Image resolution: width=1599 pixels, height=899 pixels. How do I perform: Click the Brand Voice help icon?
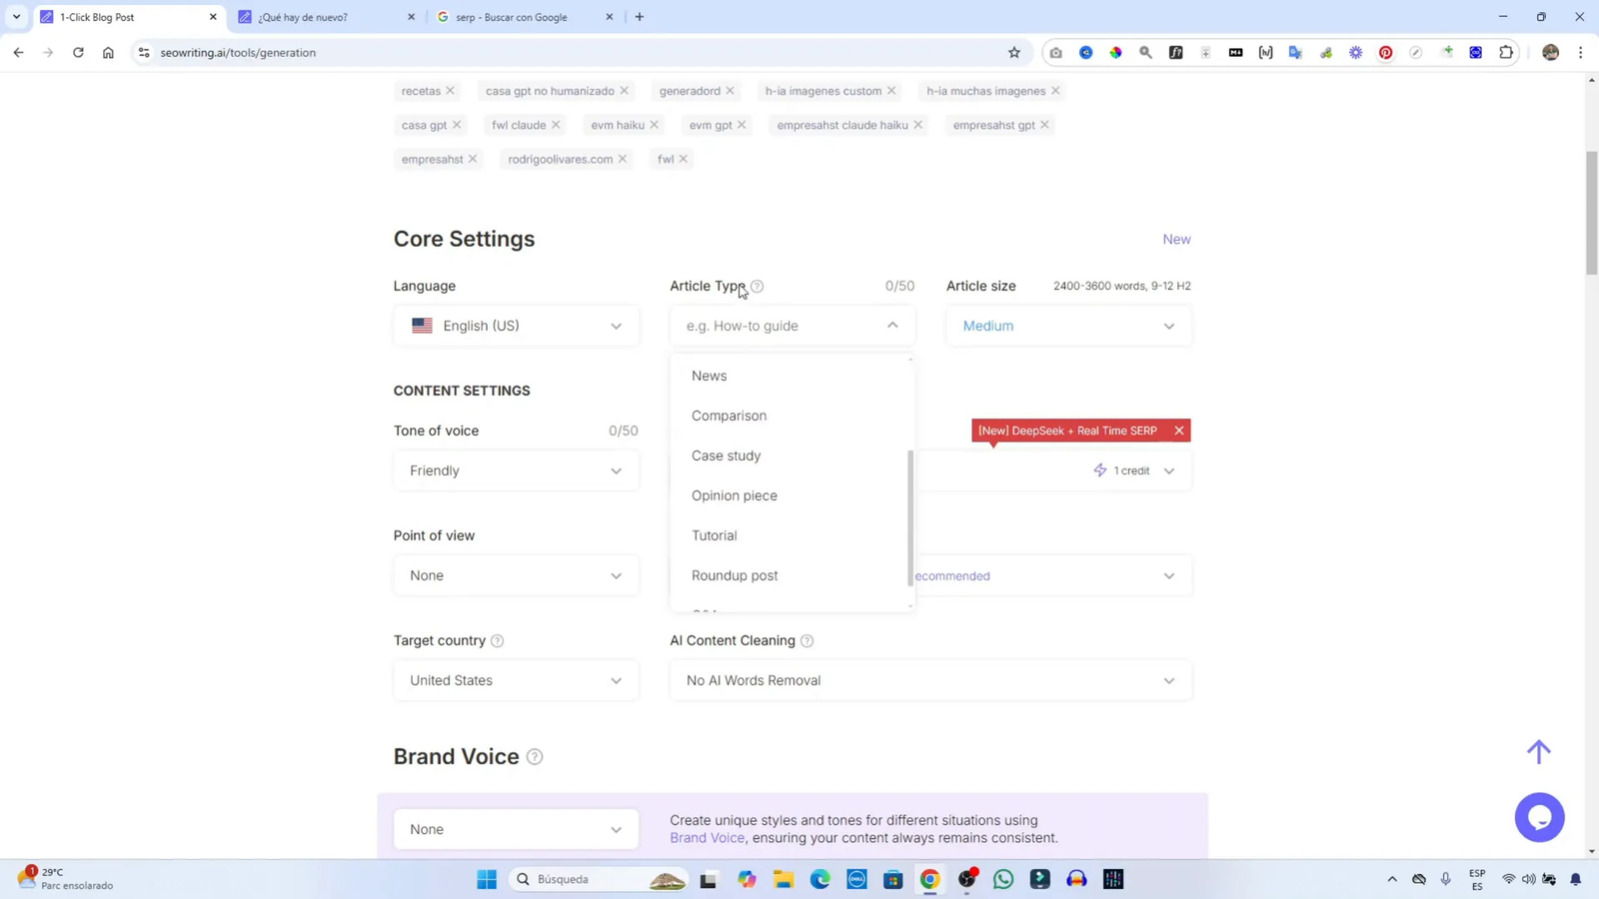point(535,757)
